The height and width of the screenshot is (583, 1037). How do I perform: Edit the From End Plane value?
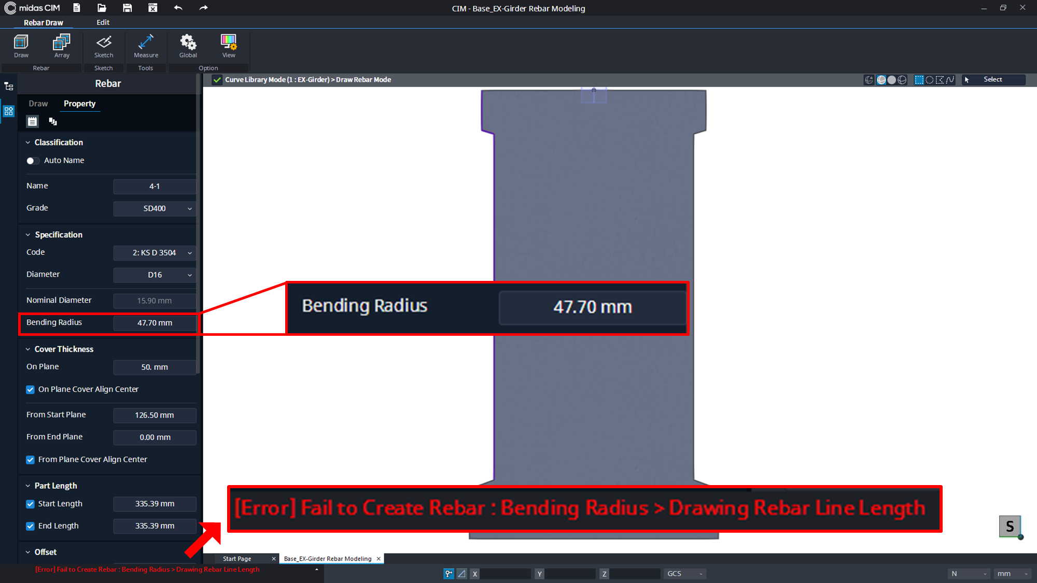(x=155, y=438)
